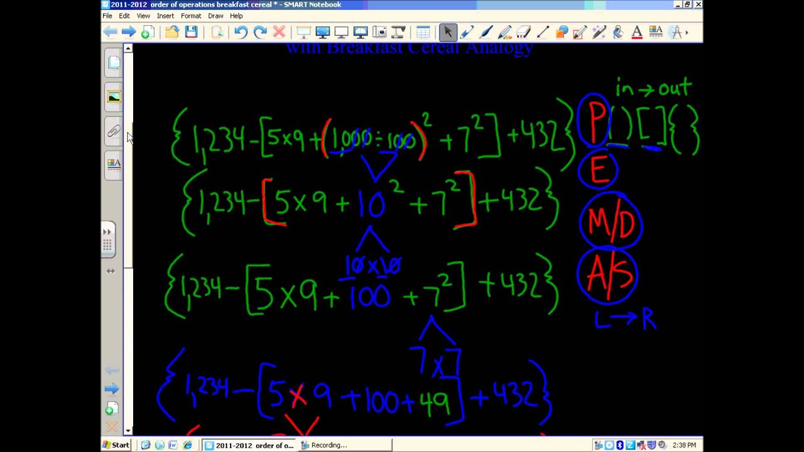This screenshot has height=452, width=804.
Task: Open a file with the folder icon
Action: pyautogui.click(x=171, y=32)
